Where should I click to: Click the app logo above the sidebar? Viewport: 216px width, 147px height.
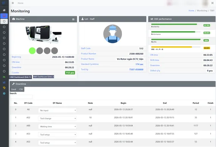click(x=4, y=3)
